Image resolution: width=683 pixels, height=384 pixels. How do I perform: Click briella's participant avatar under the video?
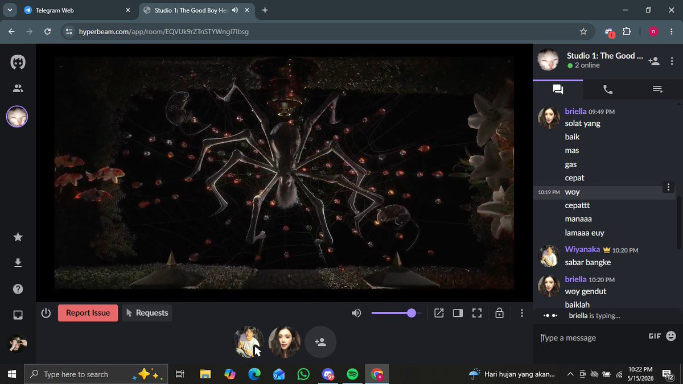click(x=285, y=342)
